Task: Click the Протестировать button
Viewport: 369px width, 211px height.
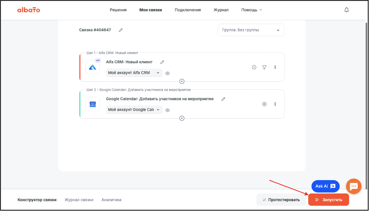Action: [281, 200]
